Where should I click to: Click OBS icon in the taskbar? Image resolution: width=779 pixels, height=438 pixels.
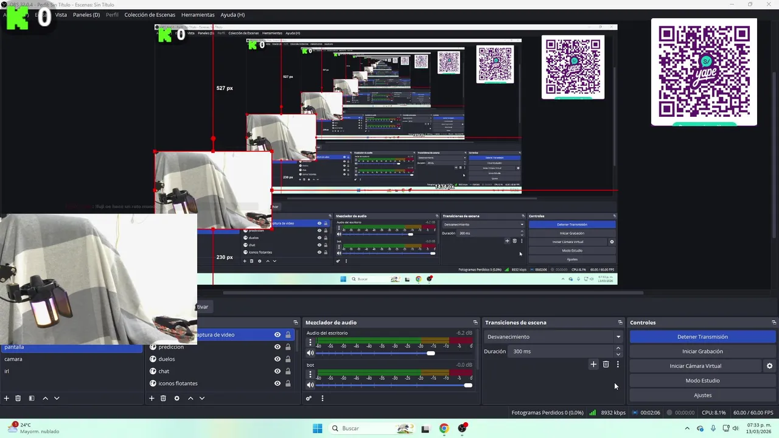tap(463, 428)
